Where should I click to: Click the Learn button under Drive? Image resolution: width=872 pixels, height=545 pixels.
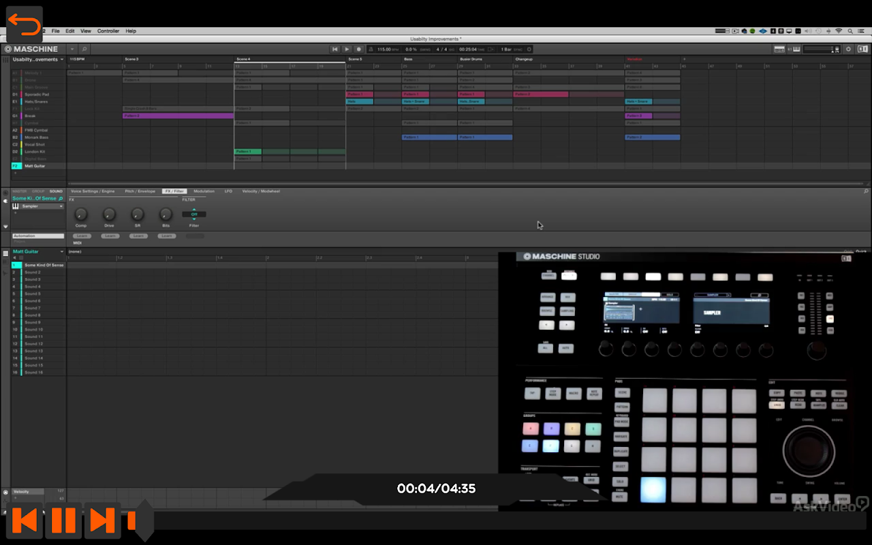click(109, 236)
